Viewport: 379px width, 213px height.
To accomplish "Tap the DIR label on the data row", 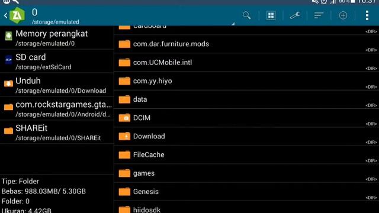I will coord(371,105).
